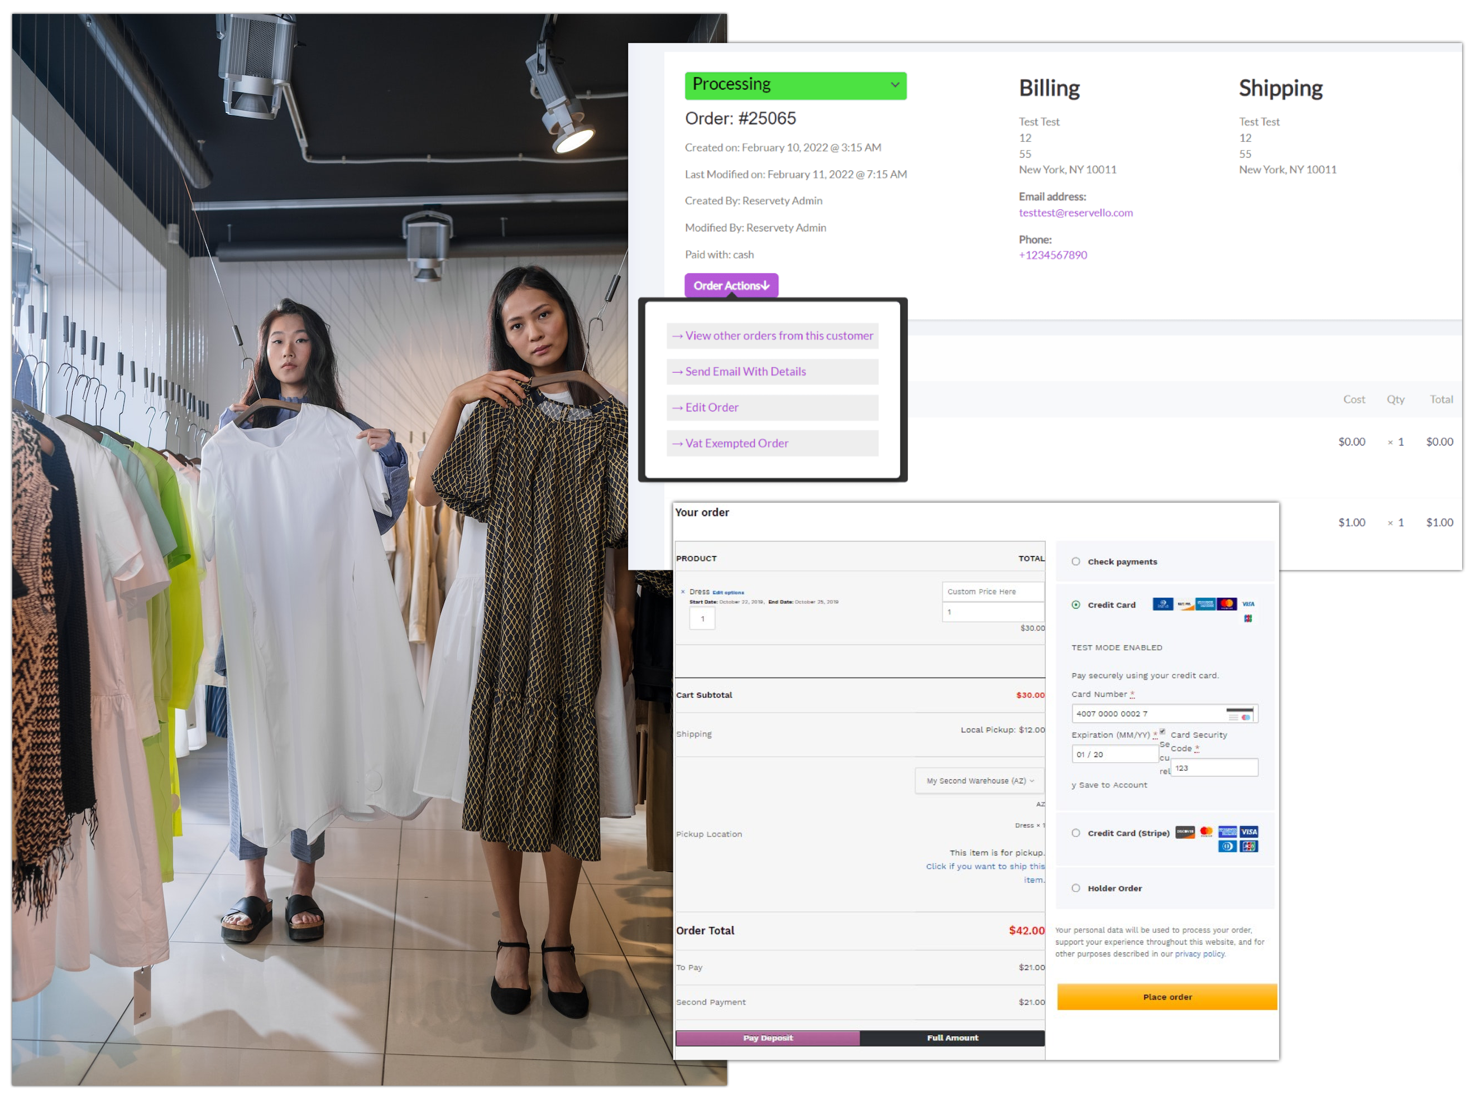Click the card graphic inside Card Number field
Image resolution: width=1484 pixels, height=1100 pixels.
(1239, 714)
